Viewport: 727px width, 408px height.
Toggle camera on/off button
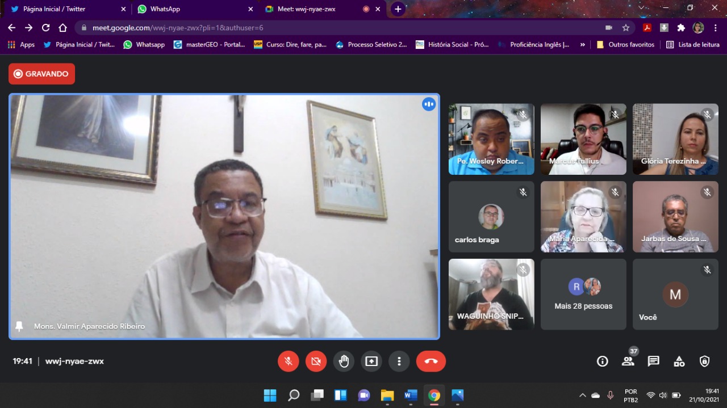click(316, 361)
